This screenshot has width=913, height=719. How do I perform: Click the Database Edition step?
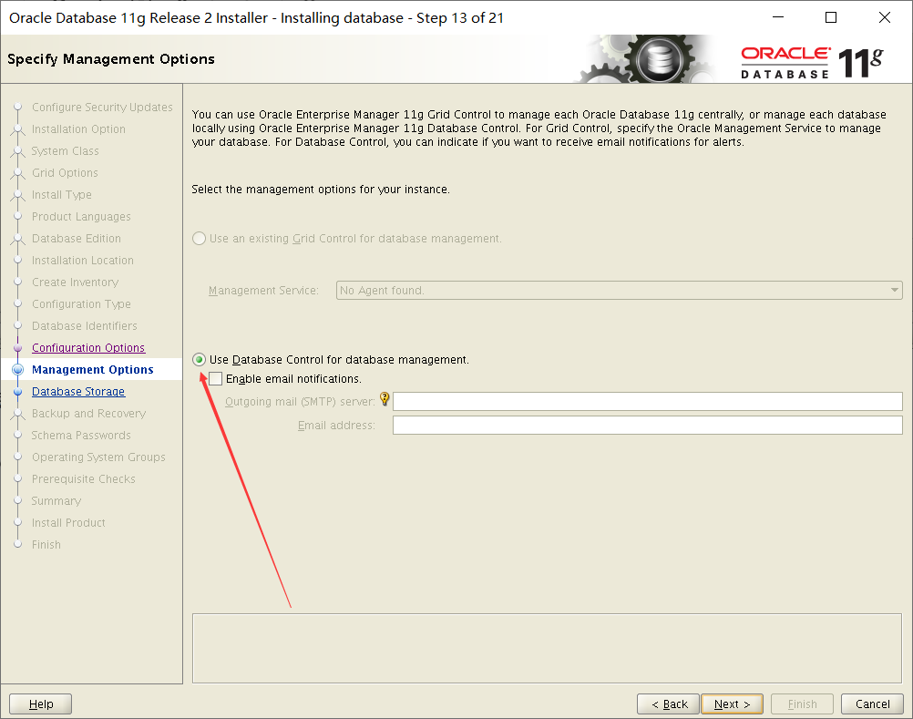77,238
